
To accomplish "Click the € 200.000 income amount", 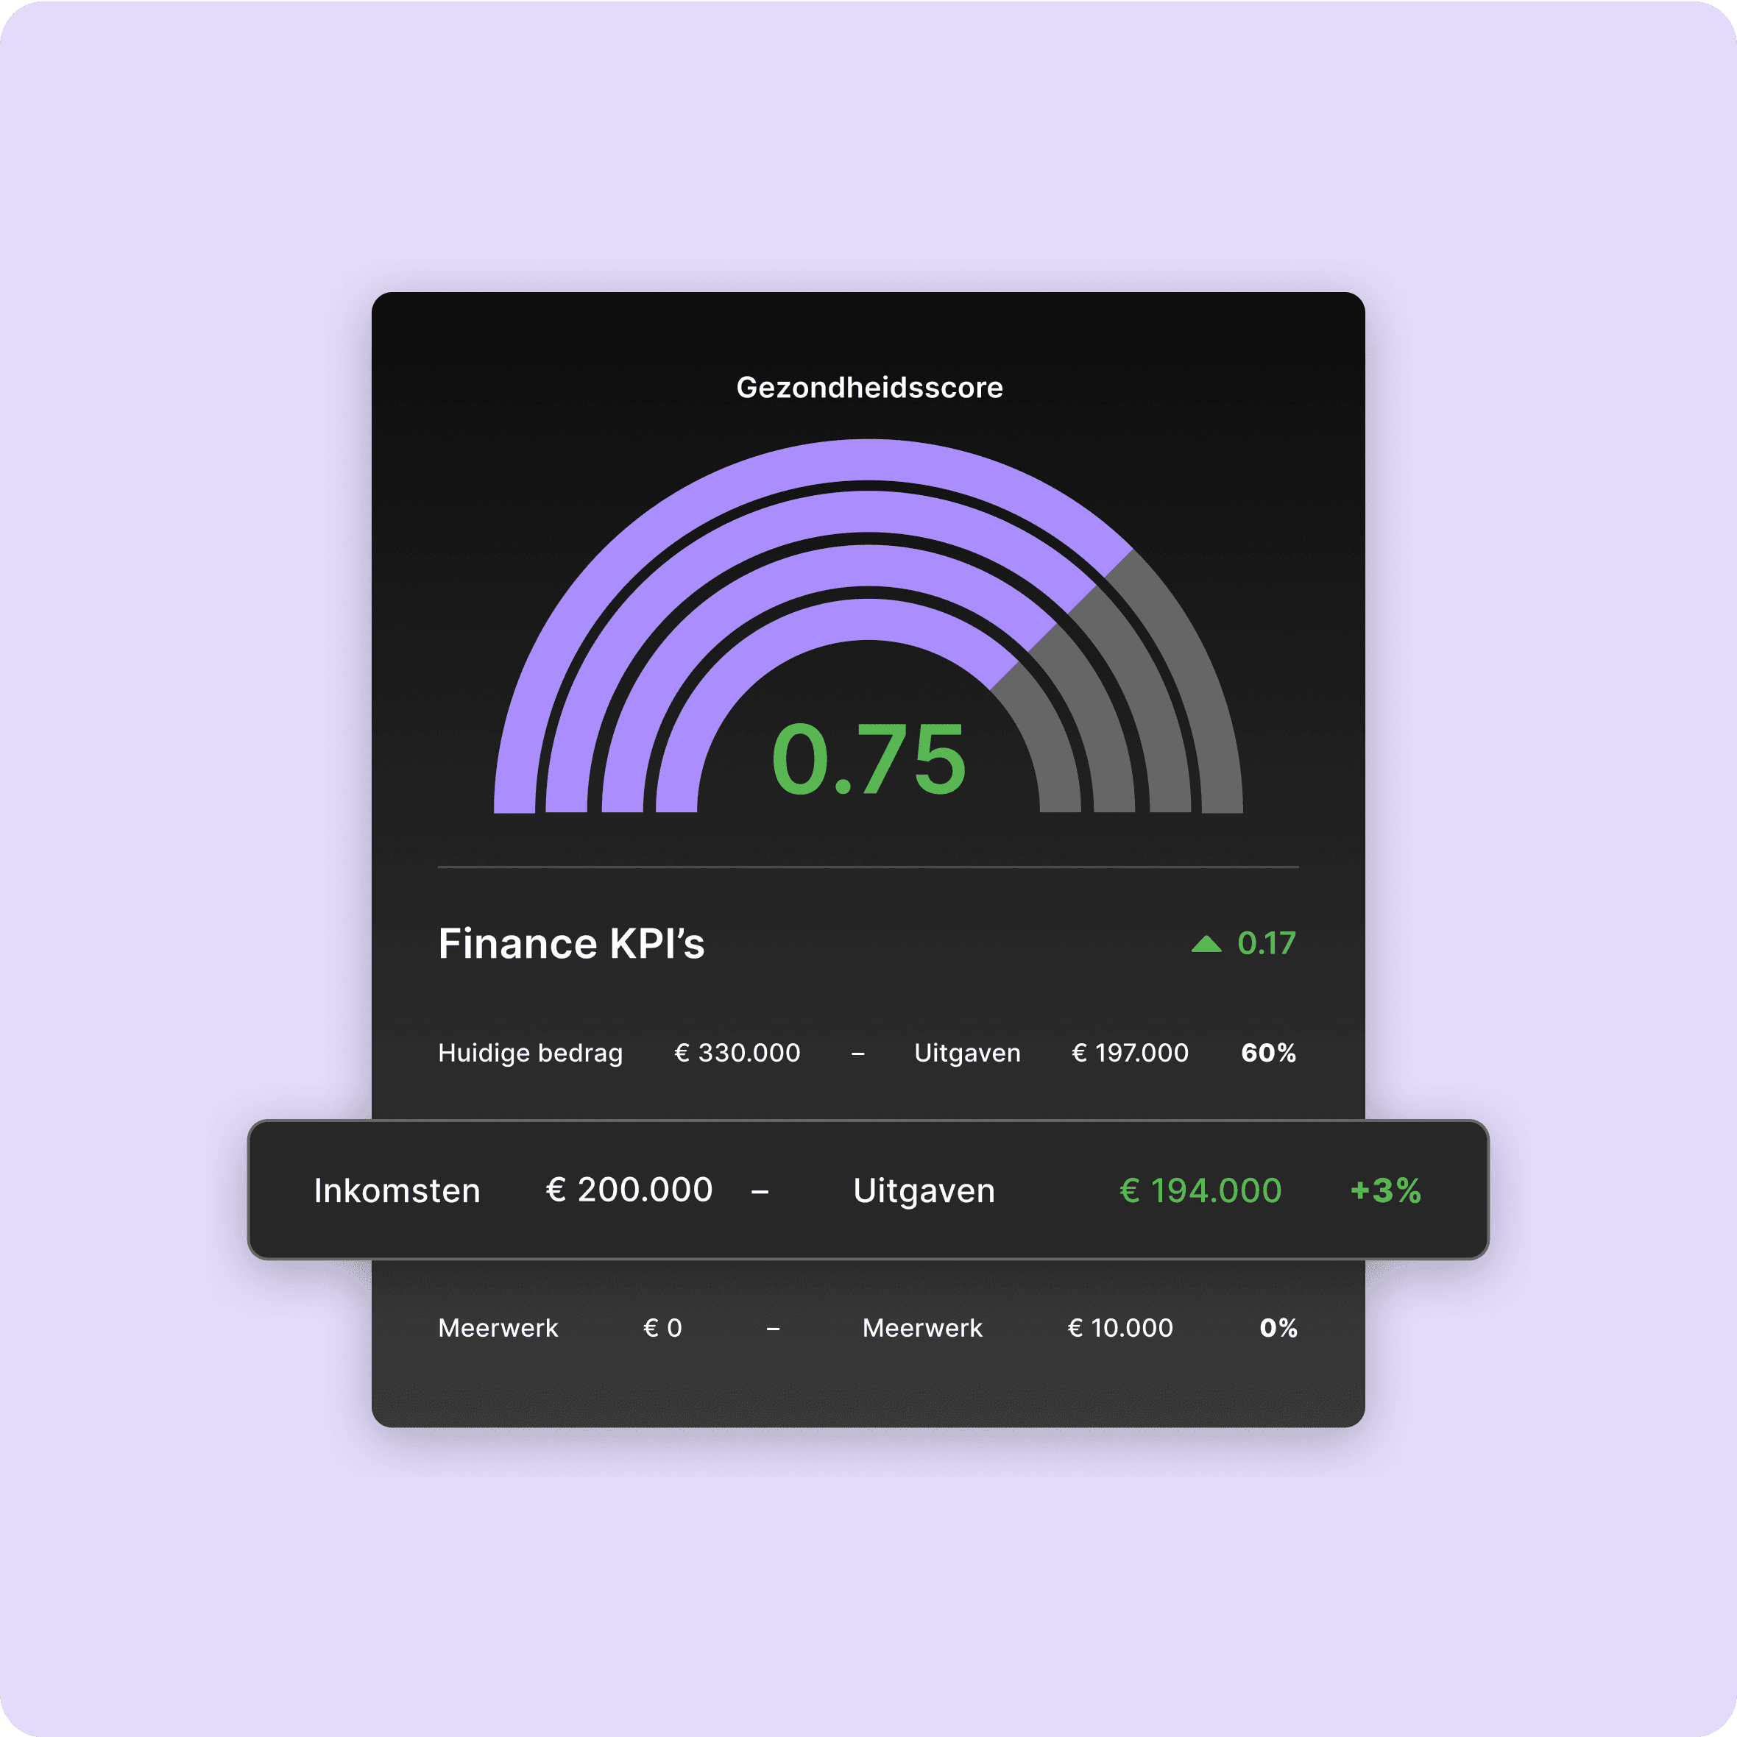I will 629,1190.
